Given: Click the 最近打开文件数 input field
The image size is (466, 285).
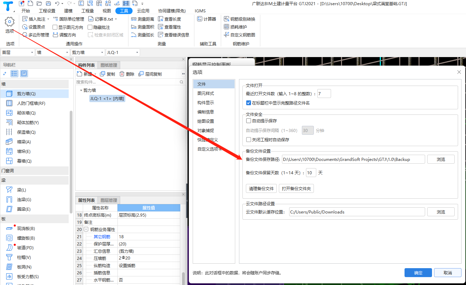Looking at the screenshot, I should pyautogui.click(x=324, y=94).
